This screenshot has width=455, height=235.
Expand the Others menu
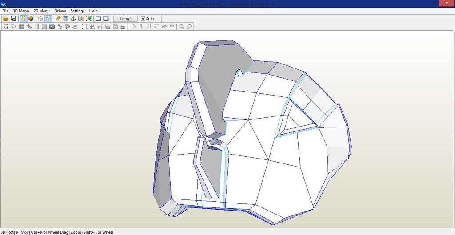pos(60,11)
